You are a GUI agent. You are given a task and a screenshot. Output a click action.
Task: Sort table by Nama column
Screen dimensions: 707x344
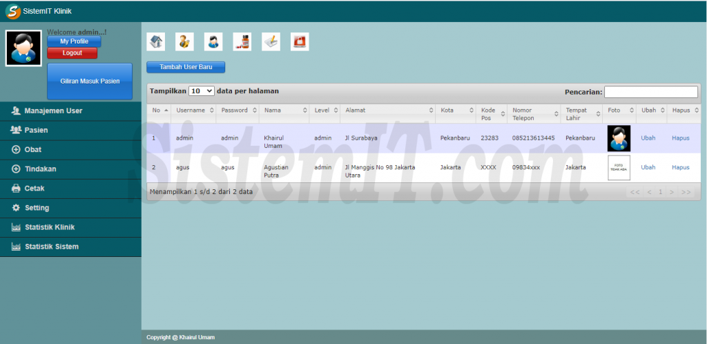click(x=284, y=113)
